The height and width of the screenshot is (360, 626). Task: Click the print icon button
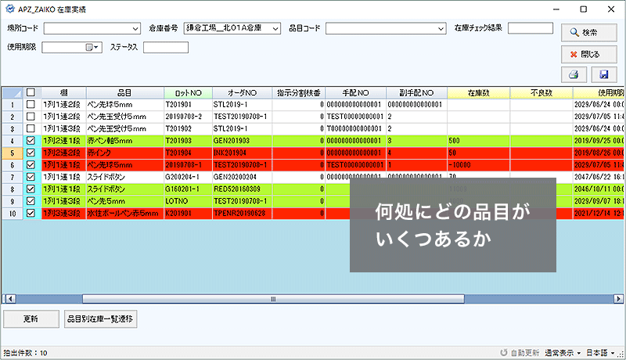(573, 75)
